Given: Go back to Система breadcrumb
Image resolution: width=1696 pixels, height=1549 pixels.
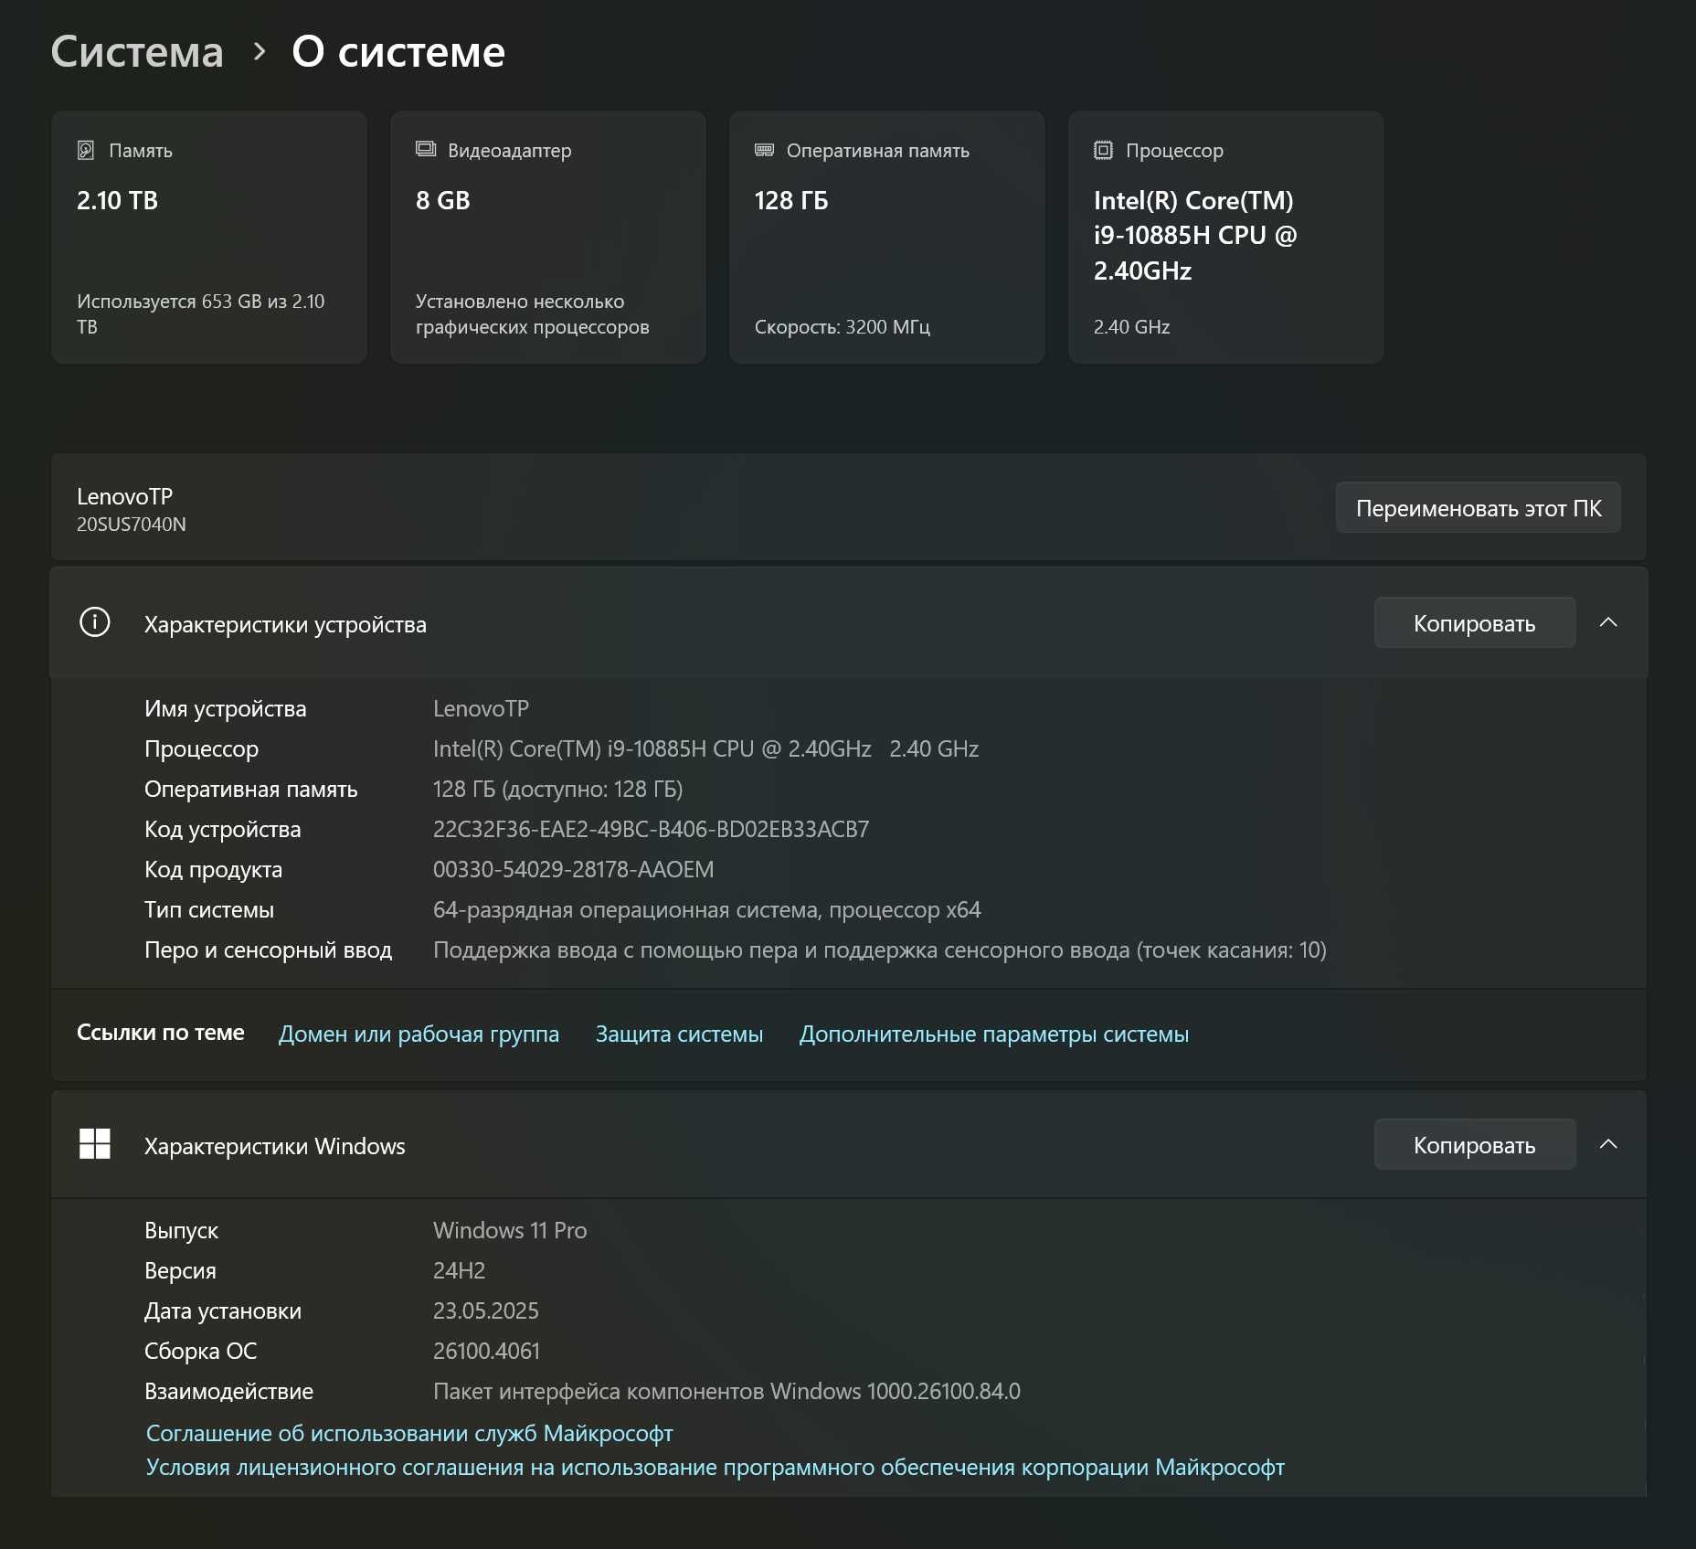Looking at the screenshot, I should [137, 52].
